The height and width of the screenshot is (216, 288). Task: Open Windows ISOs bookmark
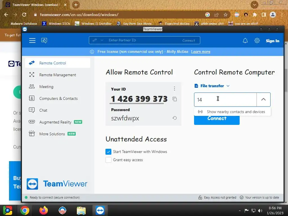click(56, 24)
